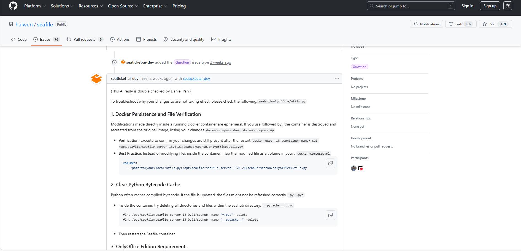Image resolution: width=521 pixels, height=251 pixels.
Task: Switch to the Projects tab
Action: (x=147, y=39)
